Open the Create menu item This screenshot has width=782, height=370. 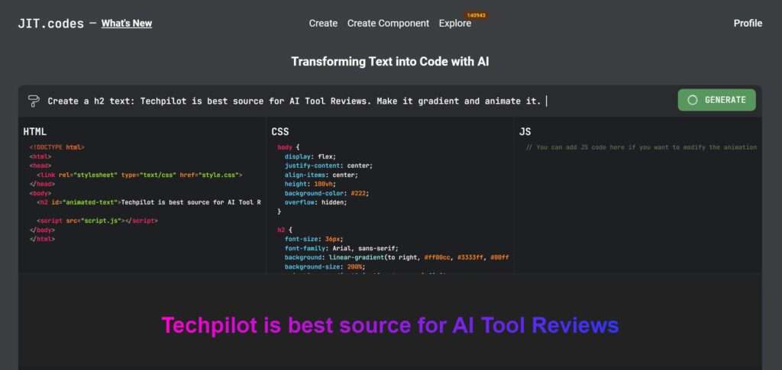323,24
